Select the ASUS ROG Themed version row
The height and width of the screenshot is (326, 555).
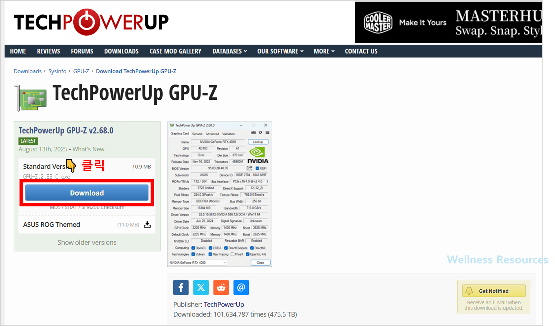click(x=87, y=225)
